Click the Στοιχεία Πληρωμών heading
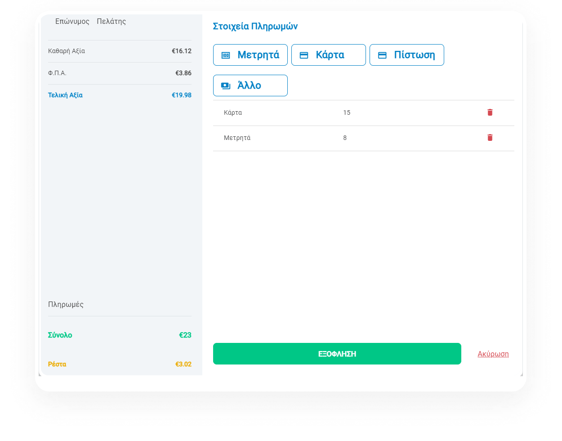 click(x=255, y=26)
